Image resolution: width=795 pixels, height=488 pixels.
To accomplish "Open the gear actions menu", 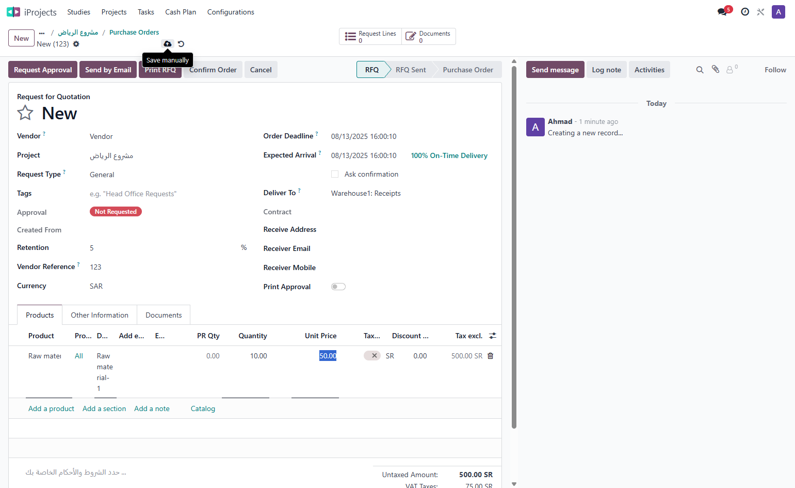I will (76, 44).
